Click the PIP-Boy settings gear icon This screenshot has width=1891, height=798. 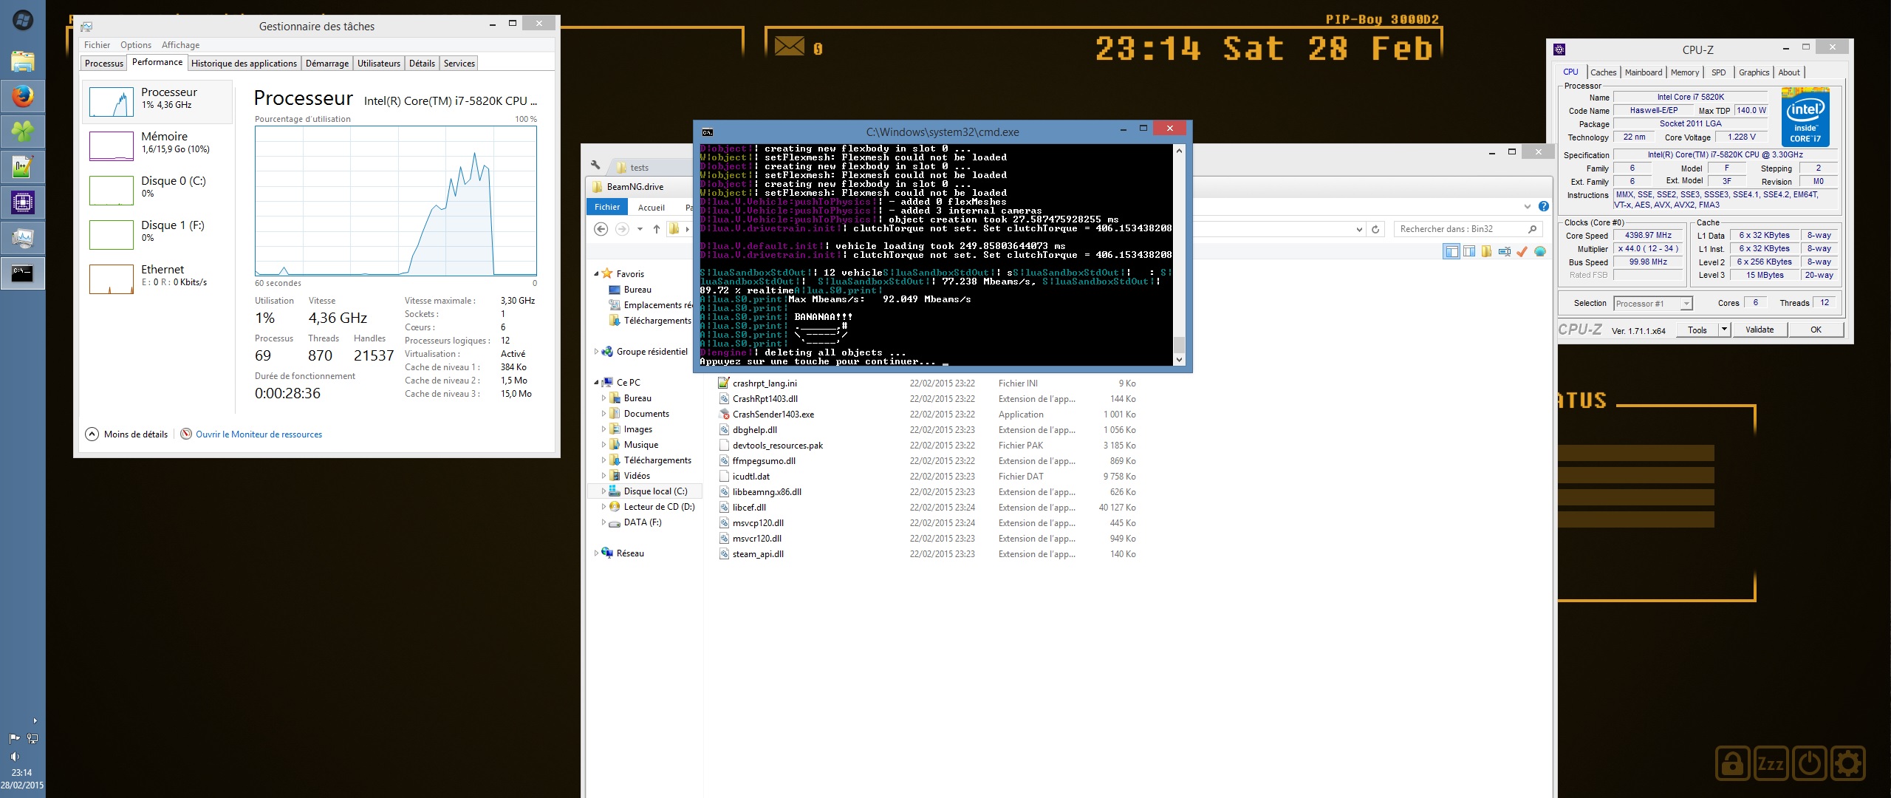1847,764
